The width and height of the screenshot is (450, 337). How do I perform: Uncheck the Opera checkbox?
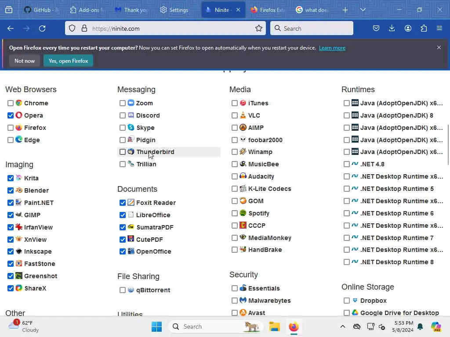tap(11, 115)
